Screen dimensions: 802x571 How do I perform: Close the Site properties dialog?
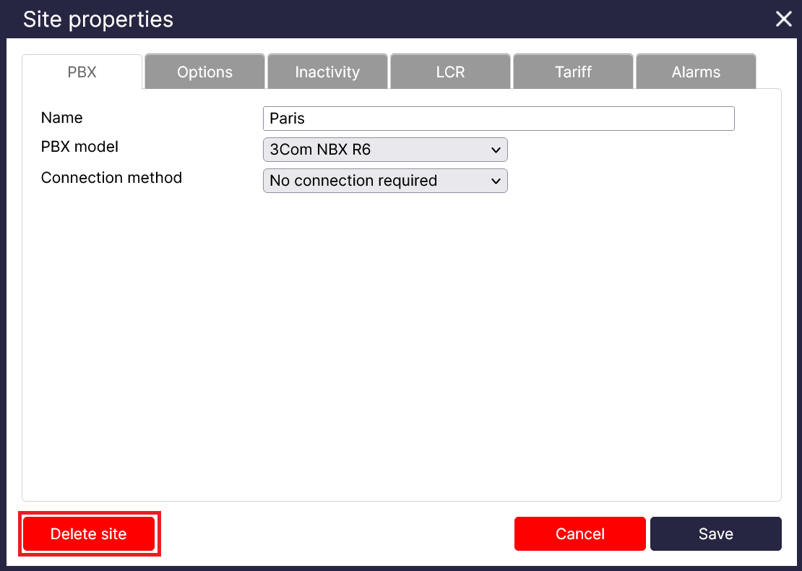[783, 20]
